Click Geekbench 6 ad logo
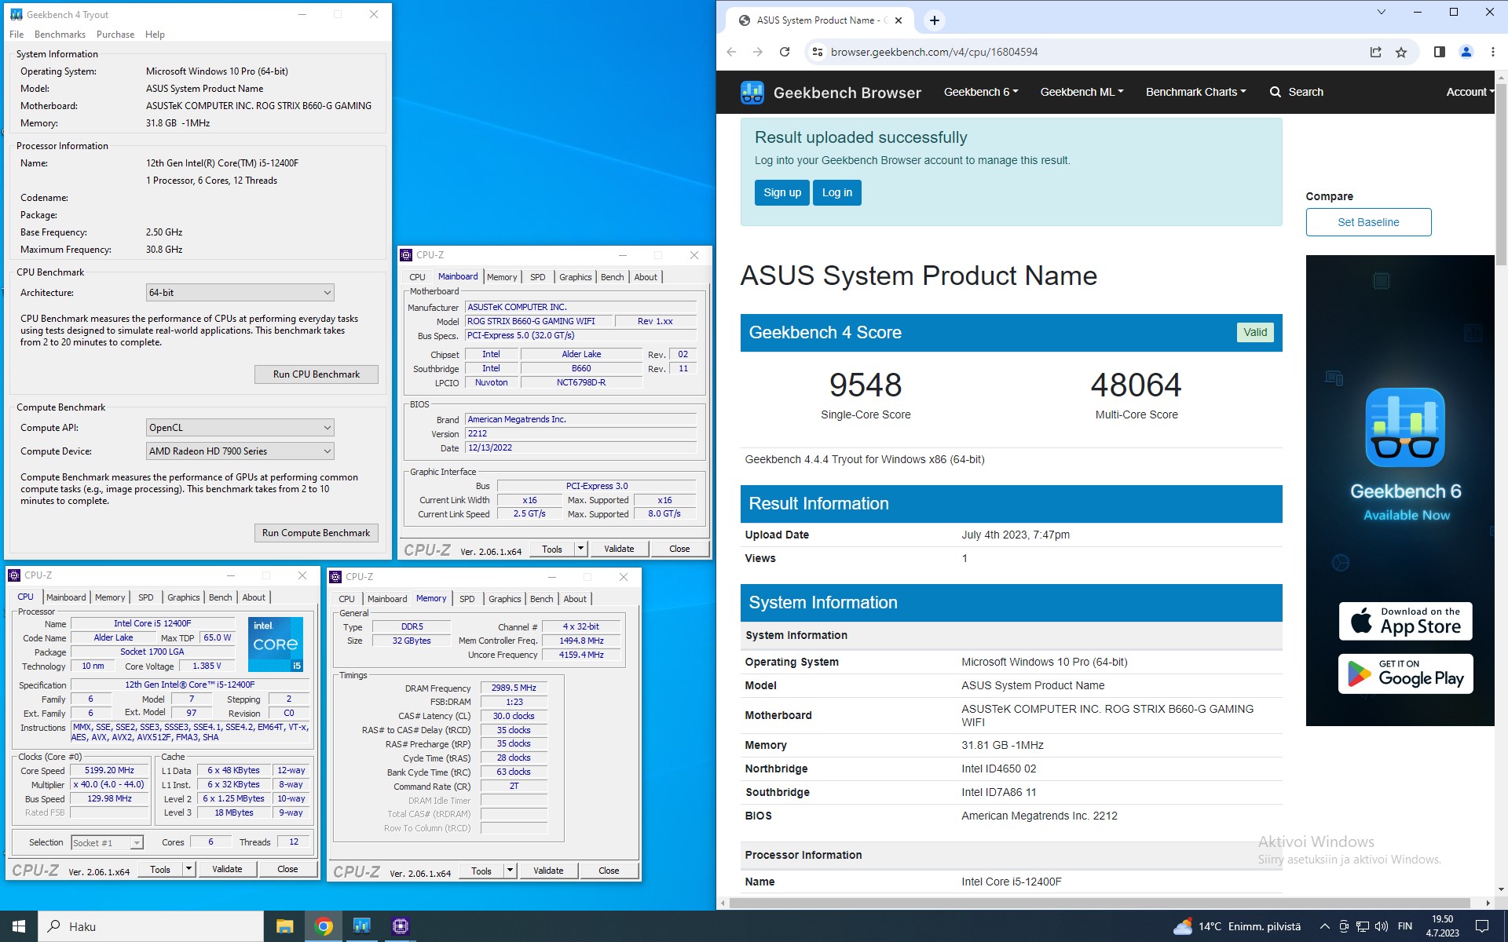Image resolution: width=1508 pixels, height=942 pixels. tap(1405, 427)
